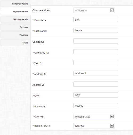Click the "* Company ID:" label
The width and height of the screenshot is (133, 135).
point(41,53)
